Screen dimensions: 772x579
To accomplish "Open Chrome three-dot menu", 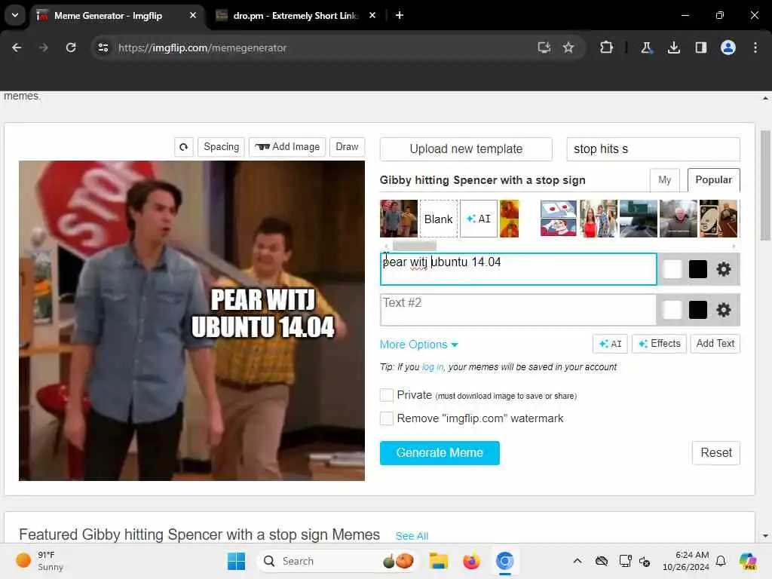I will tap(755, 47).
